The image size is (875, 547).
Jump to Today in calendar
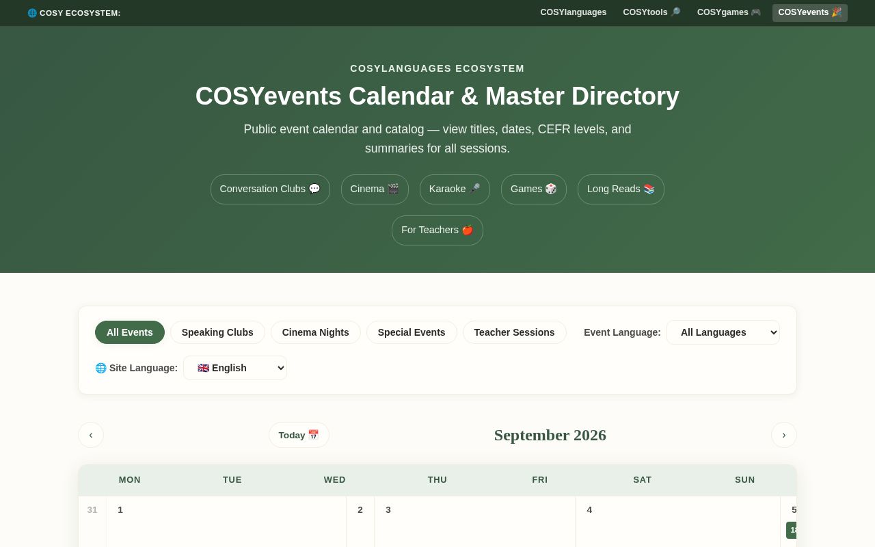pos(299,435)
